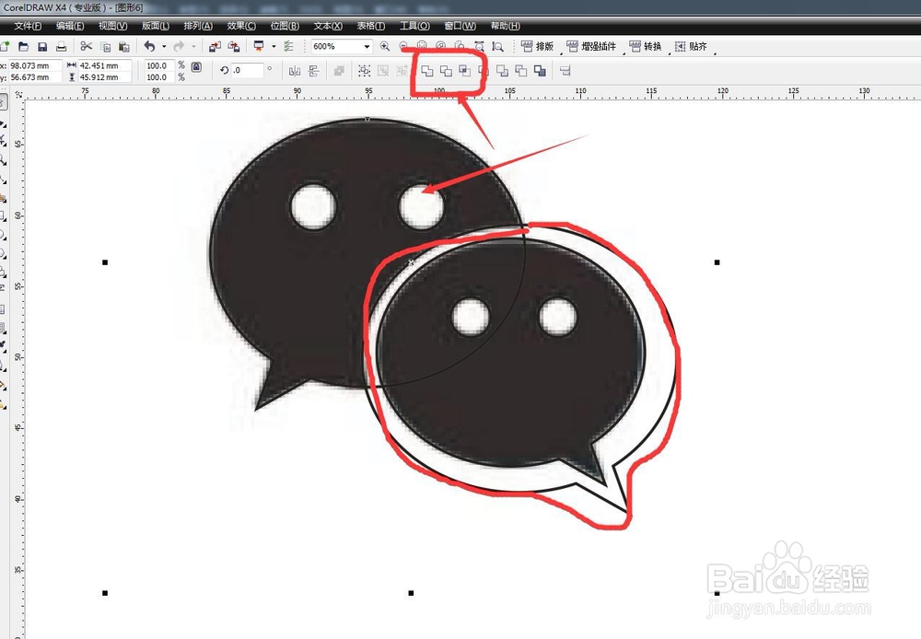921x639 pixels.
Task: Click the Cut scissors icon
Action: point(87,46)
